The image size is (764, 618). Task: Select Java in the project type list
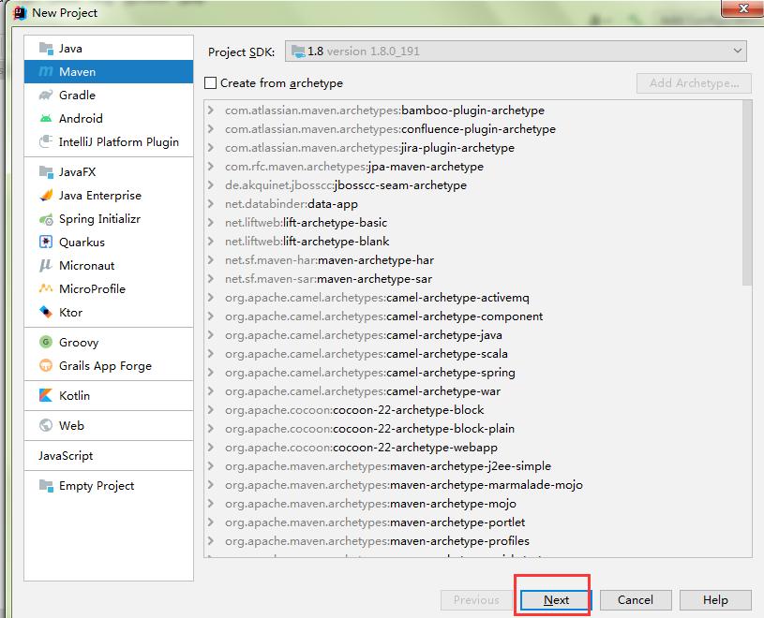pyautogui.click(x=70, y=49)
